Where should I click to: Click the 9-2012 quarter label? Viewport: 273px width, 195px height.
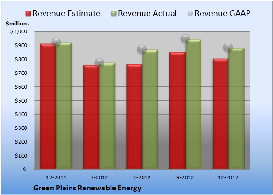[x=185, y=177]
